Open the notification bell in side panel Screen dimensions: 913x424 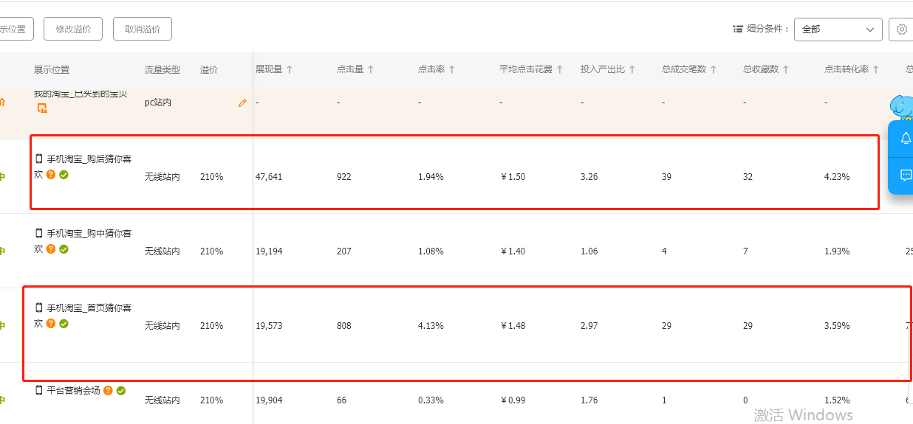point(906,139)
